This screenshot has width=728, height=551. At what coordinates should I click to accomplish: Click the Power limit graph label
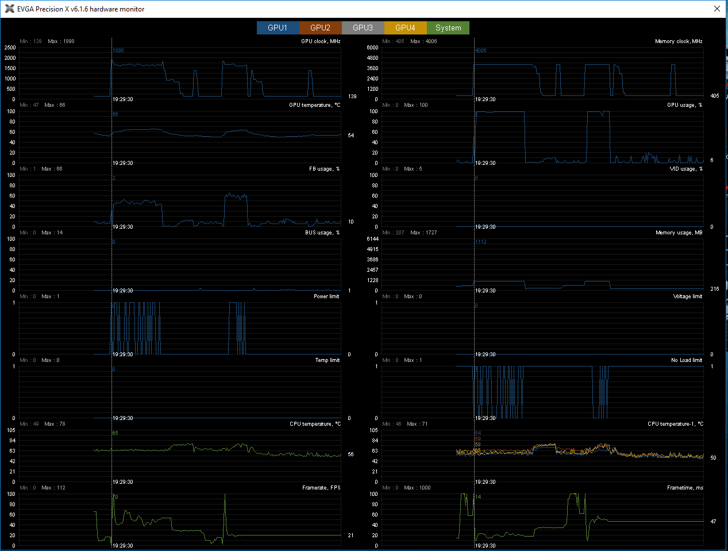pos(326,296)
